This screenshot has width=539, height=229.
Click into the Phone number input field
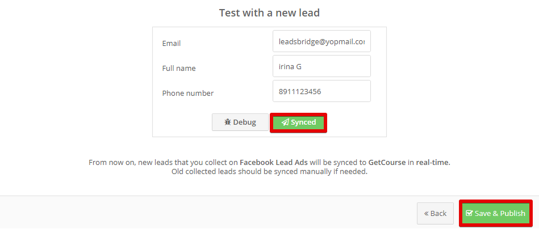click(x=321, y=91)
